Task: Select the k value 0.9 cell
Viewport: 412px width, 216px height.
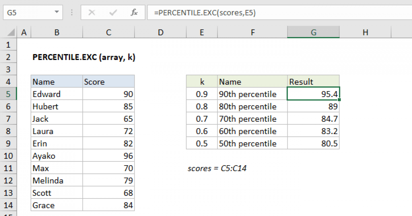Action: tap(202, 94)
